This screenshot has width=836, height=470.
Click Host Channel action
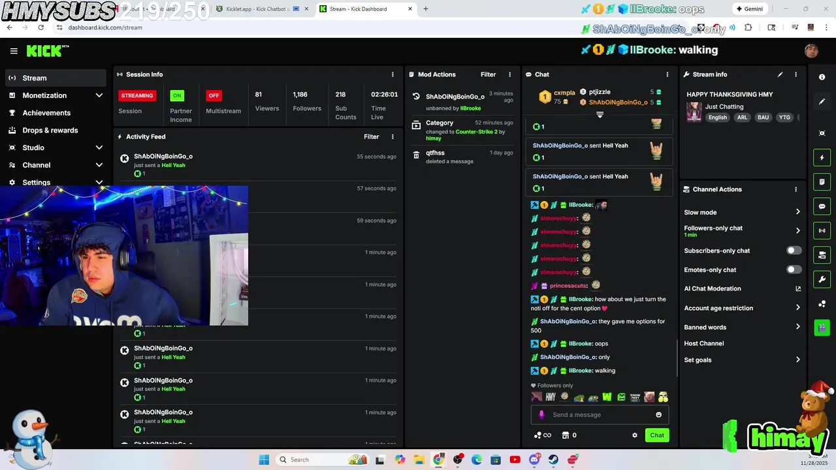(x=703, y=343)
